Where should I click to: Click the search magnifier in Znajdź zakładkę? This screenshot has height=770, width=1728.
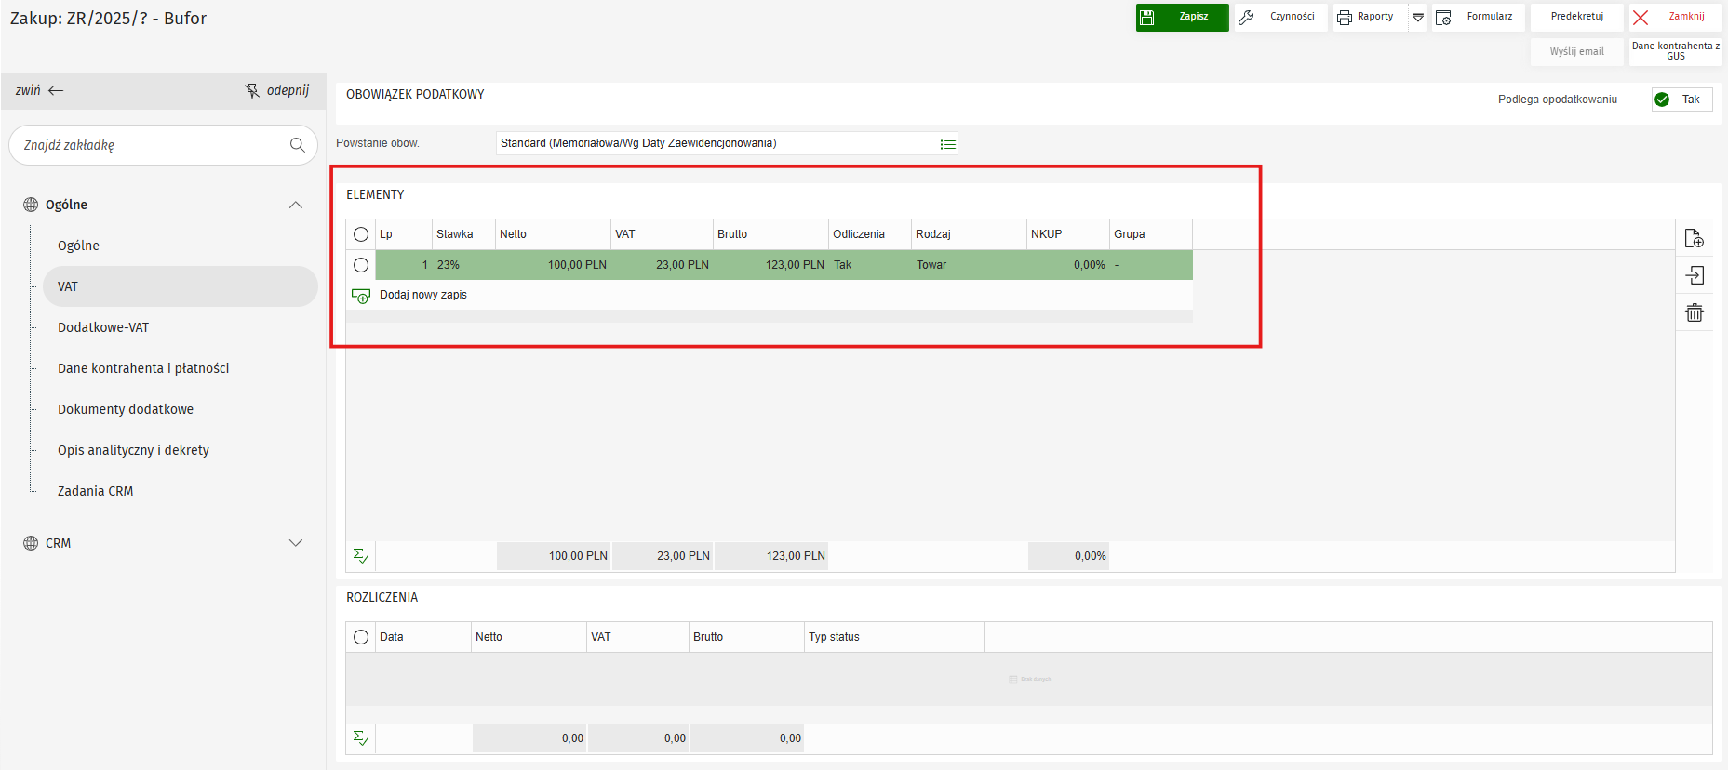(297, 145)
